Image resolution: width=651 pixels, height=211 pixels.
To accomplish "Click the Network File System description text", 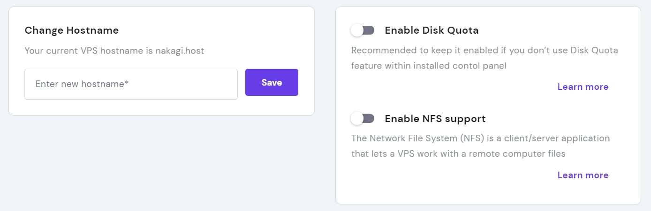I will click(x=480, y=138).
